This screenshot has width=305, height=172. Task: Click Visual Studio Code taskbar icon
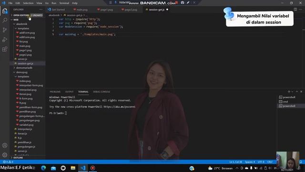click(x=83, y=168)
